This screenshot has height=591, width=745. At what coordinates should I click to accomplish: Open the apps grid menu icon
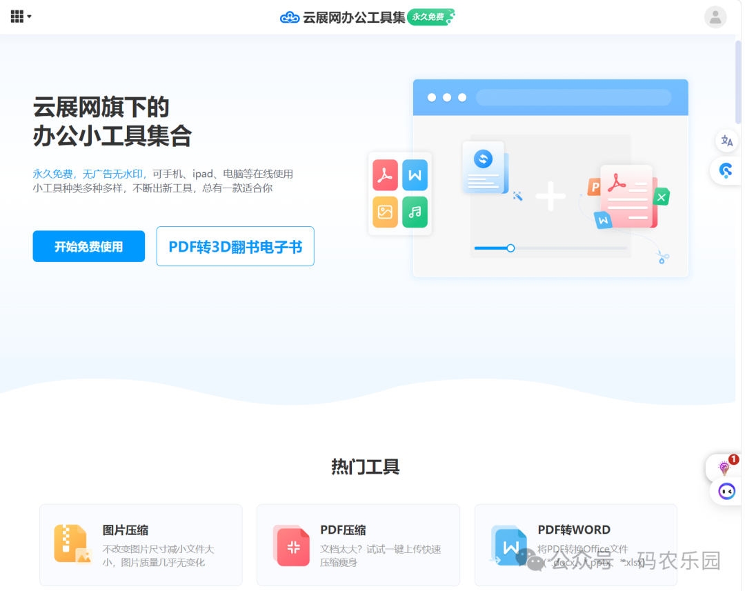coord(17,16)
